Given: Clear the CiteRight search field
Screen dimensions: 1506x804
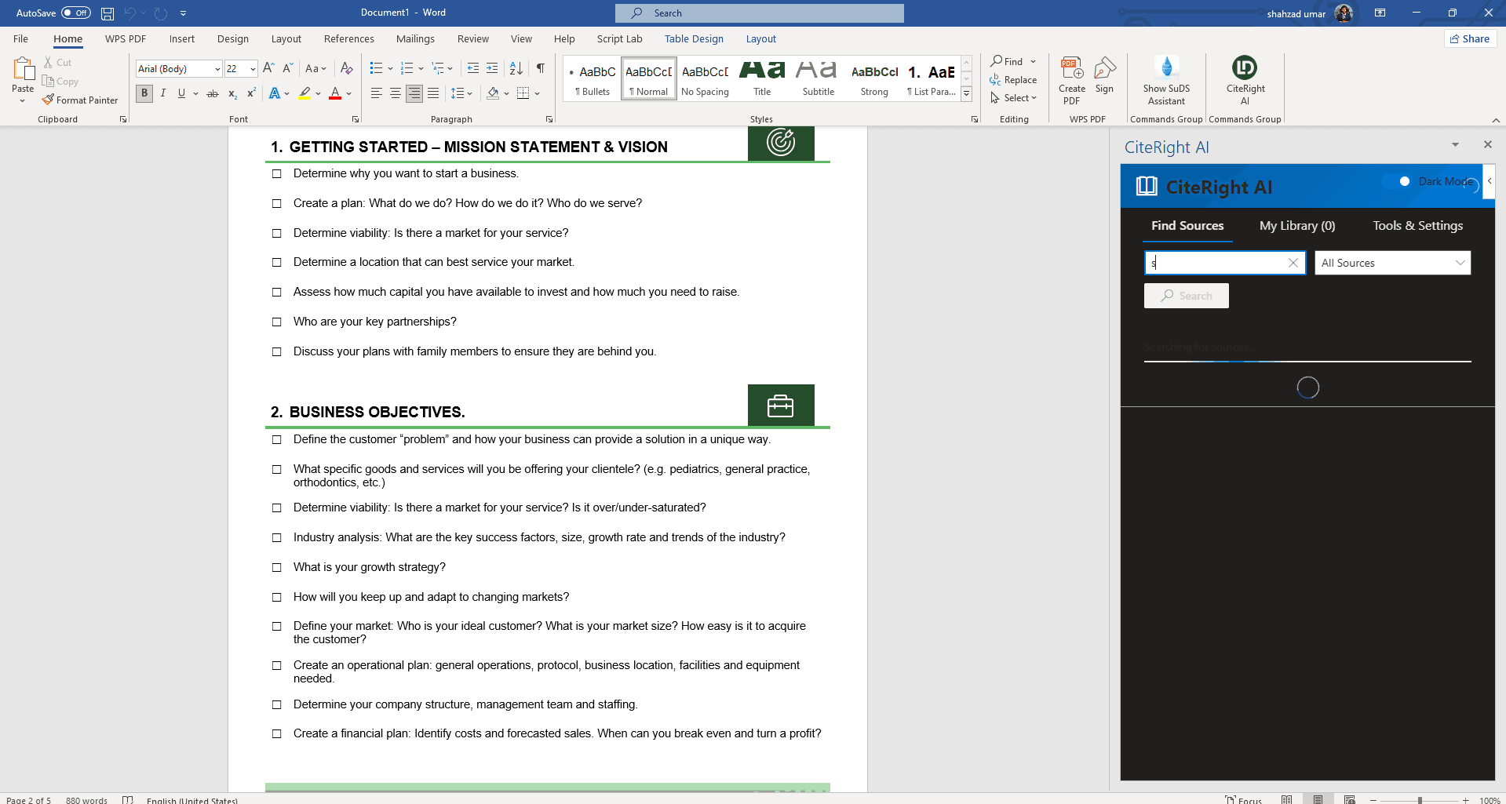Looking at the screenshot, I should pyautogui.click(x=1293, y=263).
